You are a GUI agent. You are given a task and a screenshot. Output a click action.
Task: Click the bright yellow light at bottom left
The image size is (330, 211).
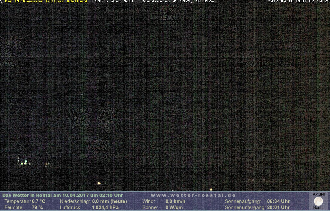click(x=99, y=183)
